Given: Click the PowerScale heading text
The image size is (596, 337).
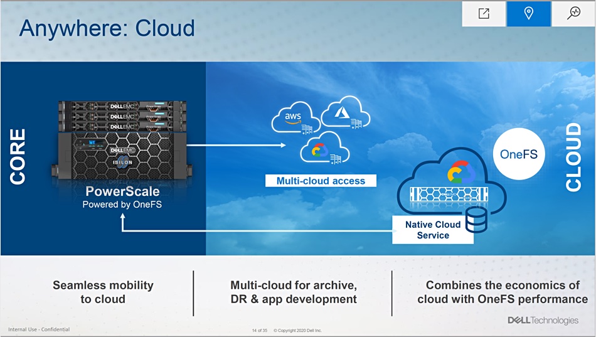Looking at the screenshot, I should pyautogui.click(x=122, y=191).
